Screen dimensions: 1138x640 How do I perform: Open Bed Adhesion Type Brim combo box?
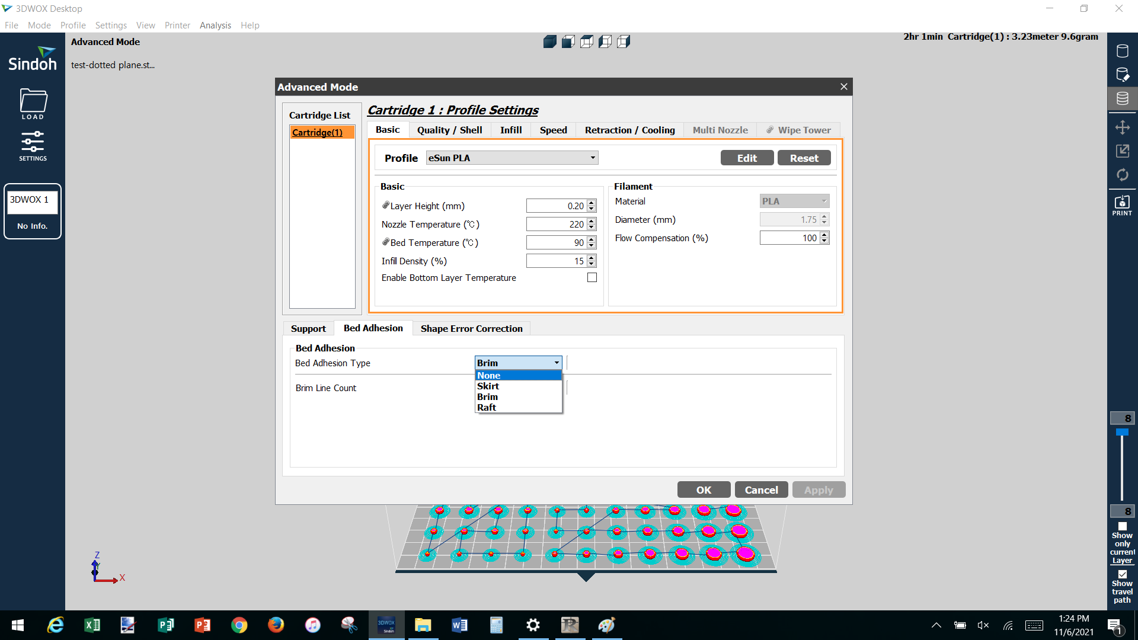pos(518,363)
